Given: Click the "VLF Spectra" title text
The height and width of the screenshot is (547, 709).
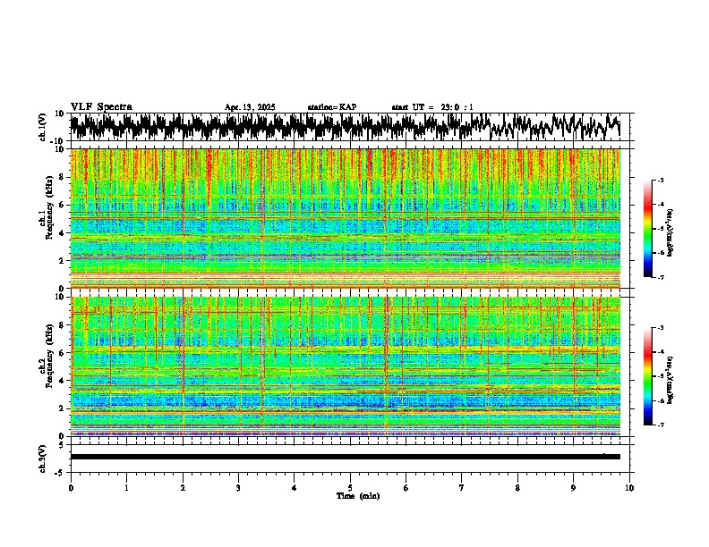Looking at the screenshot, I should click(x=101, y=107).
